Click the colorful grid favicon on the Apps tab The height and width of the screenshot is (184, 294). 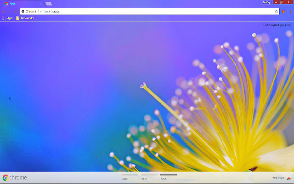pyautogui.click(x=6, y=4)
